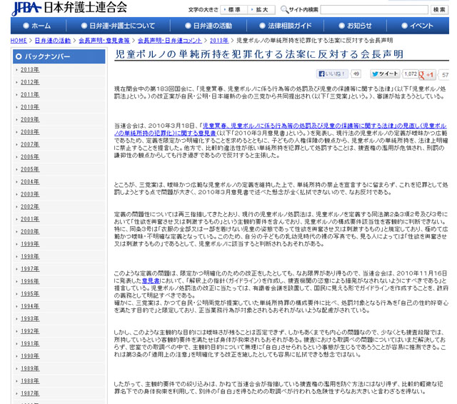This screenshot has width=457, height=404.
Task: Open the 2013年 back number in sidebar
Action: (29, 69)
